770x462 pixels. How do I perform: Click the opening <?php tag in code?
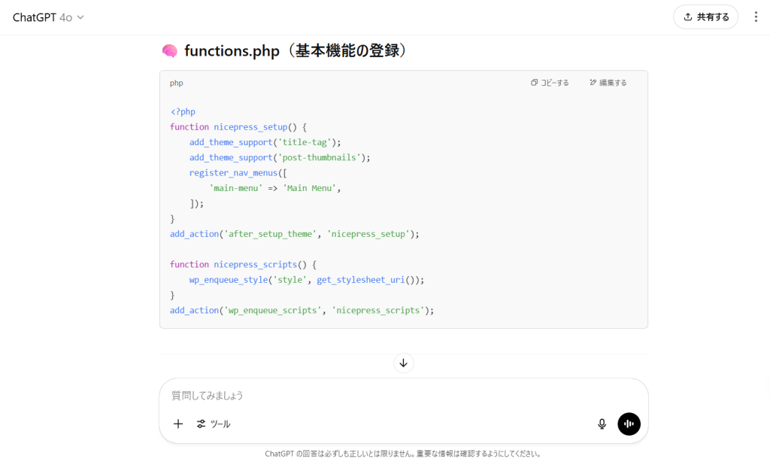pos(183,112)
